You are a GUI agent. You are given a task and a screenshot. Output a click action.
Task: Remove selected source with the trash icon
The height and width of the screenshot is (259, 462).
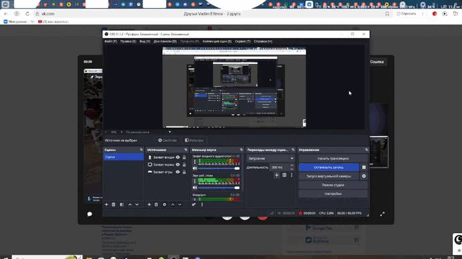pyautogui.click(x=156, y=204)
